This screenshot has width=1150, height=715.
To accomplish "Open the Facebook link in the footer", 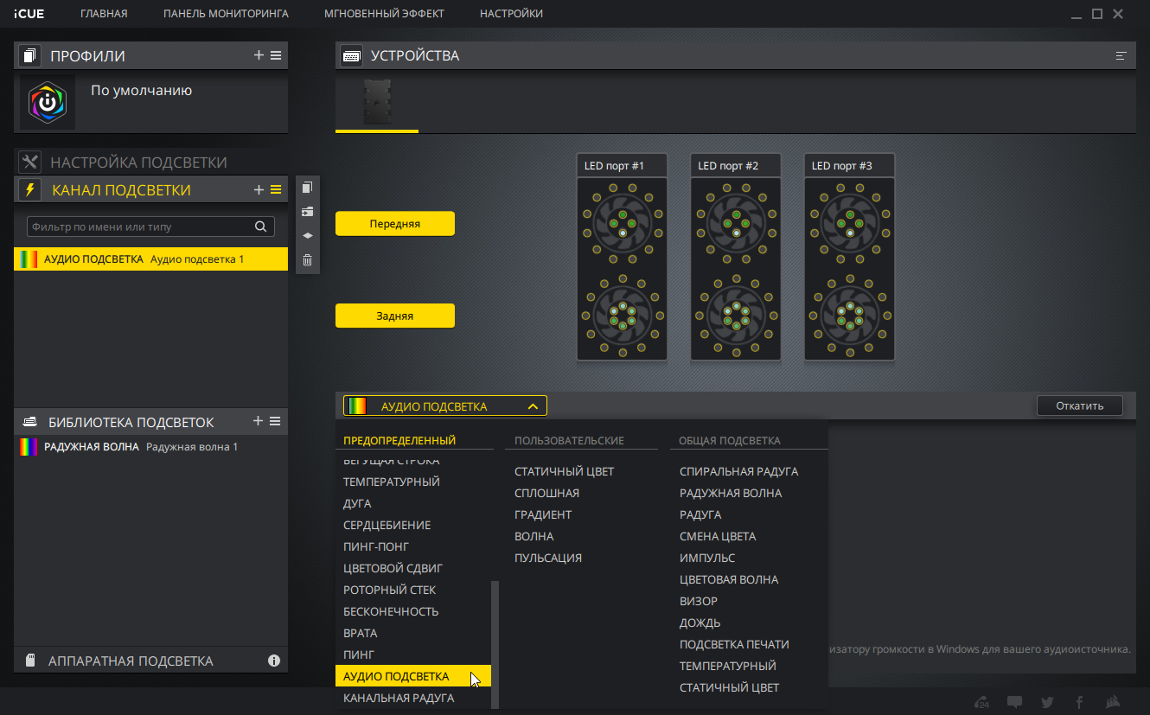I will point(1079,702).
